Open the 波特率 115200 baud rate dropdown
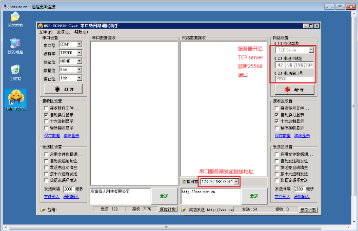The image size is (358, 231). pos(79,53)
